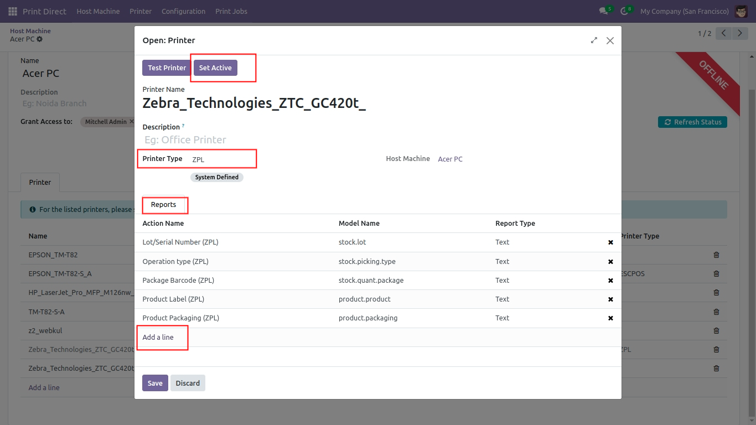Screen dimensions: 756x425
Task: Delete the Product Label (ZPL) report row
Action: [610, 299]
